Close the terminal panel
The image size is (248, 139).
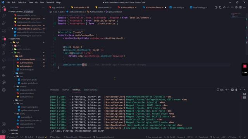[x=245, y=90]
